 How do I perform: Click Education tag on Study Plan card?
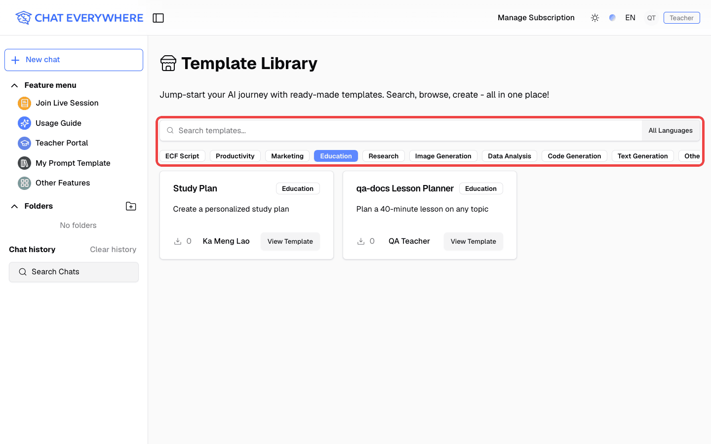click(x=298, y=188)
